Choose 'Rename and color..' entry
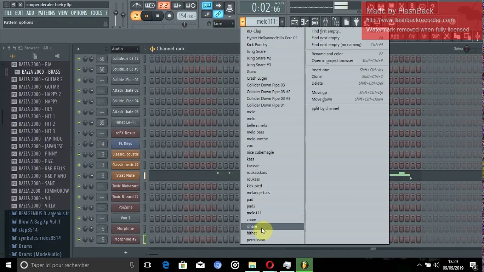The width and height of the screenshot is (484, 272). coord(347,54)
